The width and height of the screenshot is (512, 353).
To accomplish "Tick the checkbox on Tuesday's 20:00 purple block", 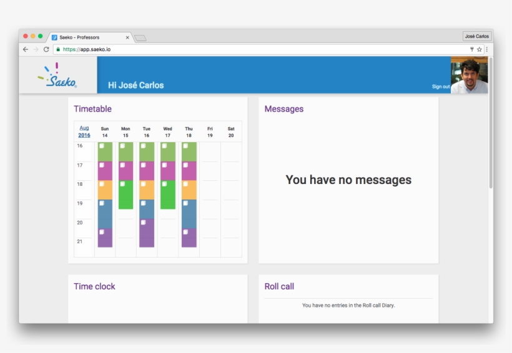I will [x=143, y=223].
